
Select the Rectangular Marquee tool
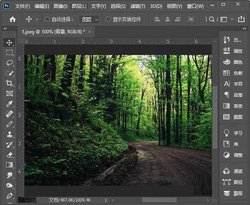point(9,52)
